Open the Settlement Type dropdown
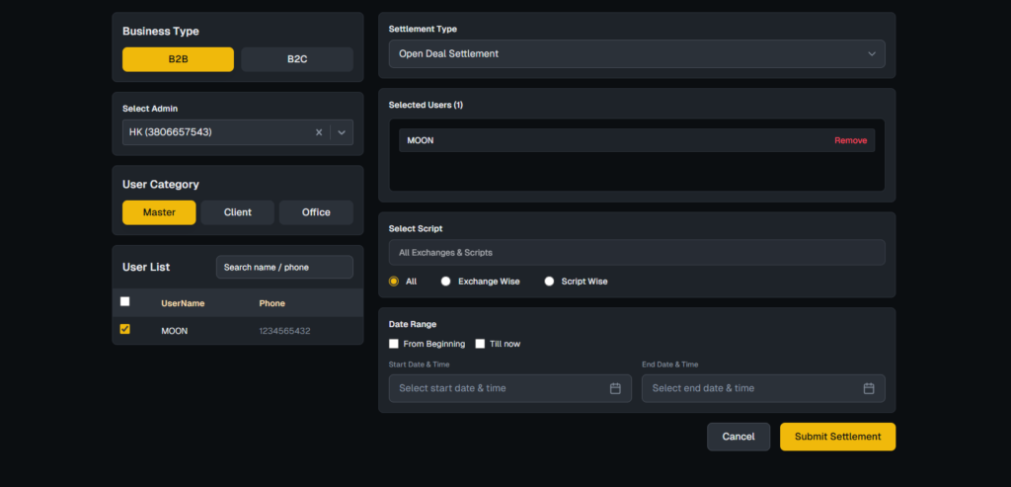The height and width of the screenshot is (487, 1011). [636, 53]
